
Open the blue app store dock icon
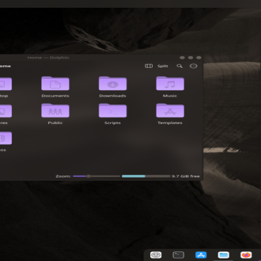201,254
